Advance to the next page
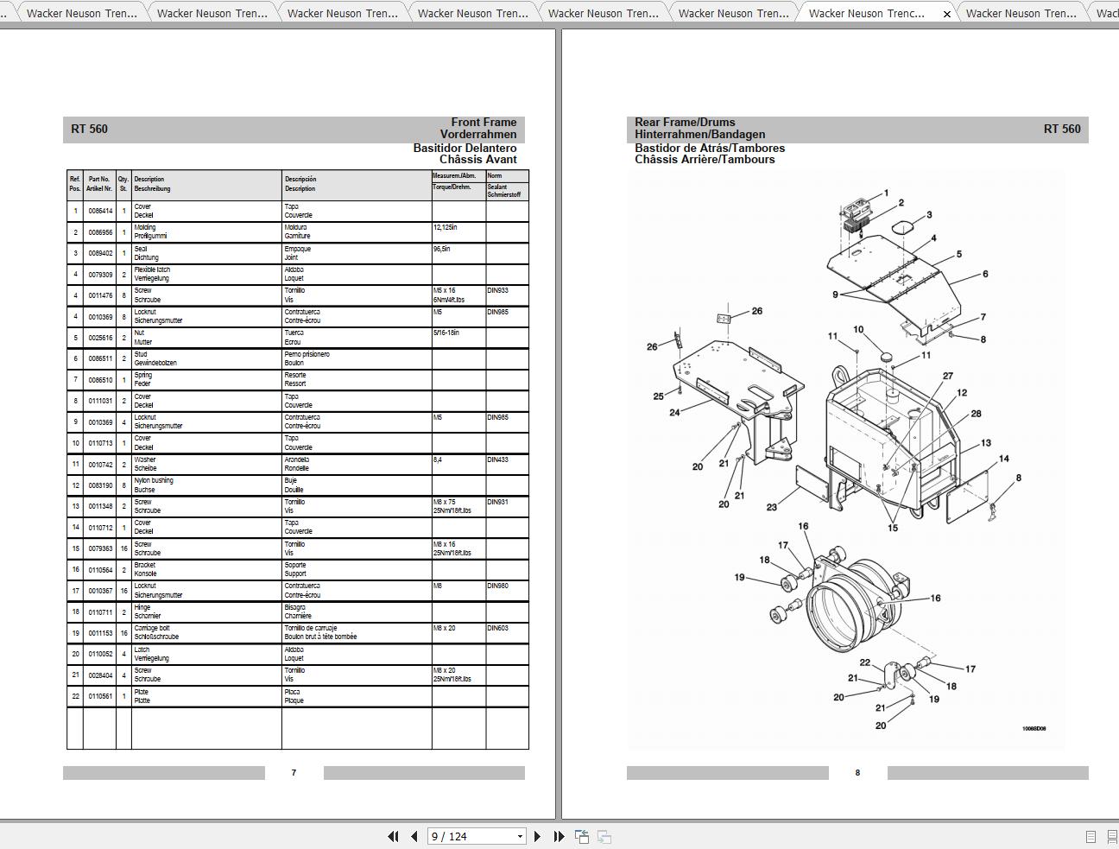The image size is (1119, 849). [x=538, y=836]
